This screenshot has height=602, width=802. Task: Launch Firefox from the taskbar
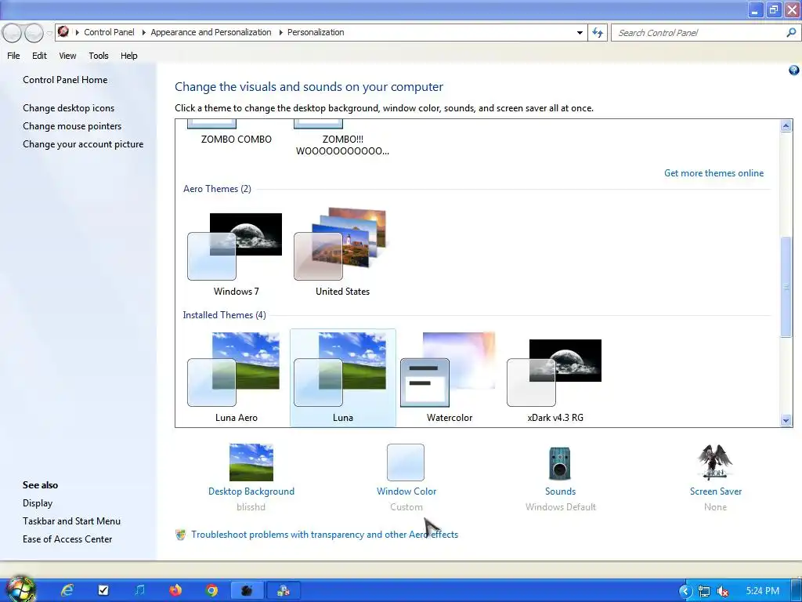175,590
